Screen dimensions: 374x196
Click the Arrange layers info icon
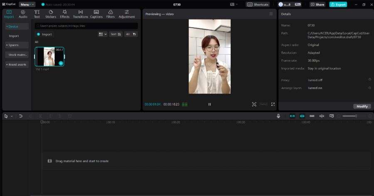[370, 88]
